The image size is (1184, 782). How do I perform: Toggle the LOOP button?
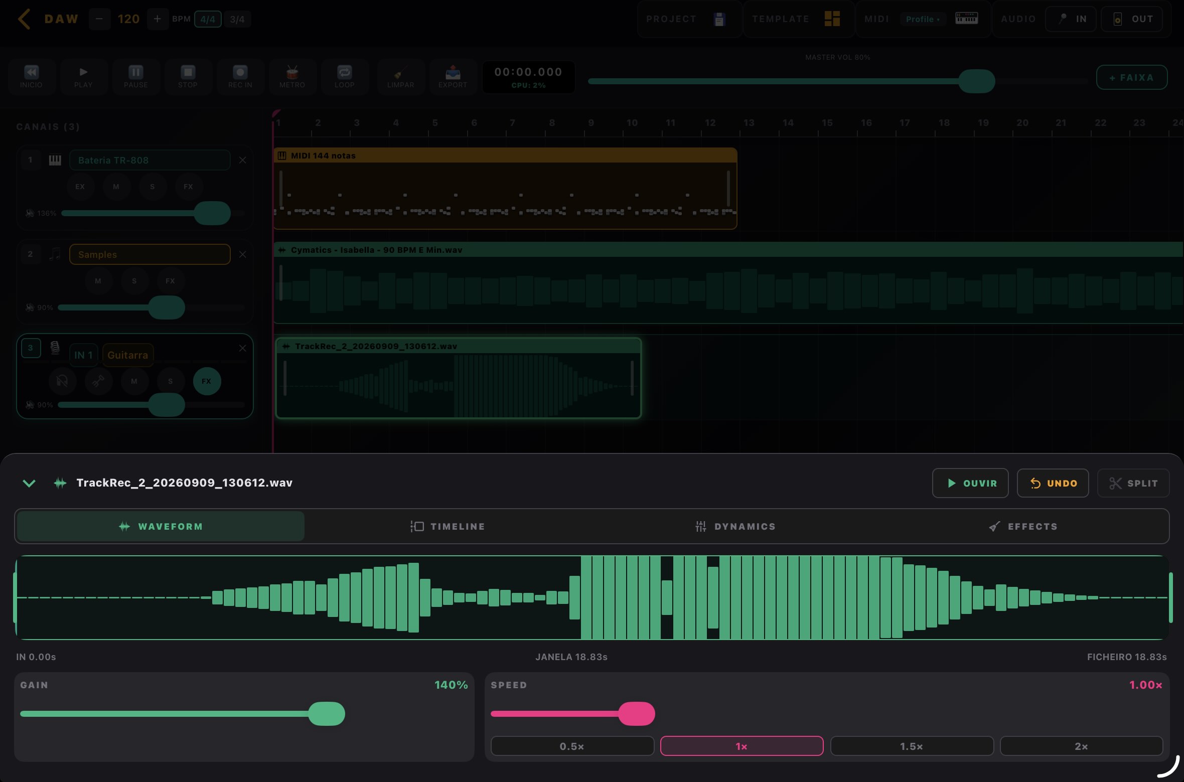344,77
